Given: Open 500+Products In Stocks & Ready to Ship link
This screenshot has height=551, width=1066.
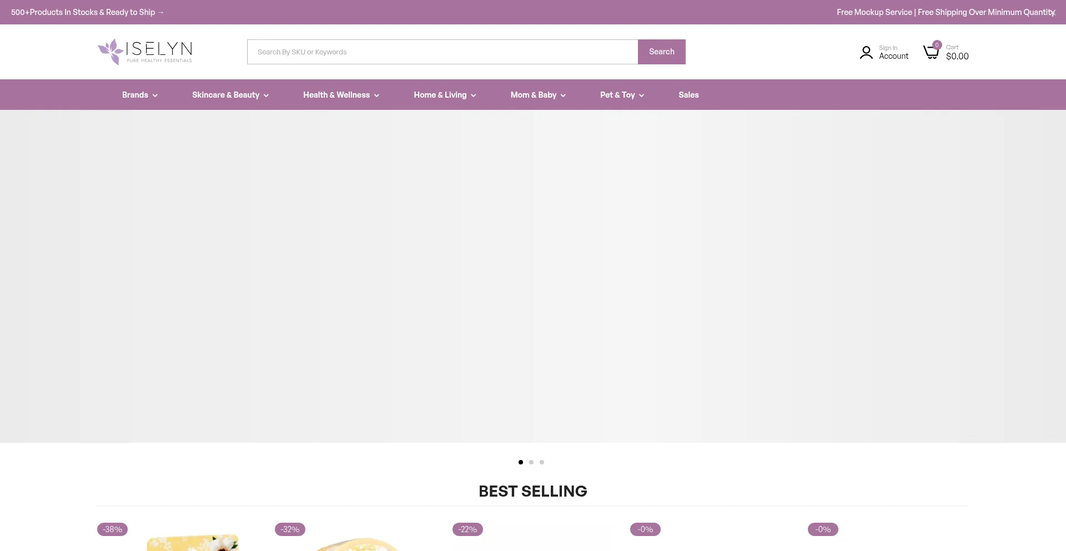Looking at the screenshot, I should [87, 12].
